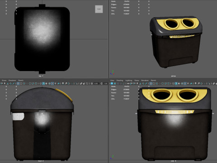Open Bookmarks in the side view toolbar

(137, 83)
